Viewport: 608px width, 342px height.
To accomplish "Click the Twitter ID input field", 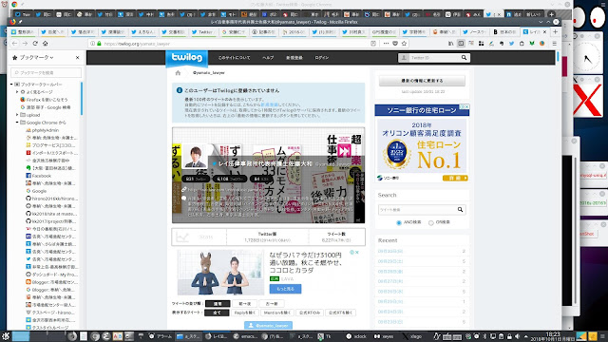I will point(433,58).
